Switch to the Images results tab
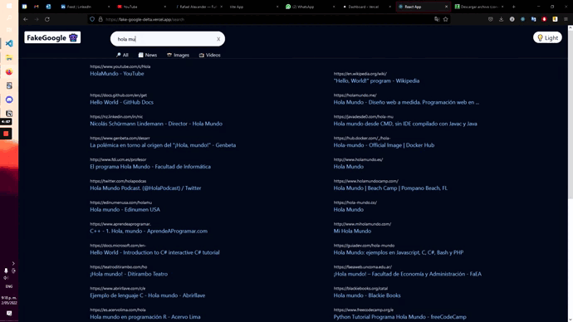The width and height of the screenshot is (573, 322). [x=178, y=55]
